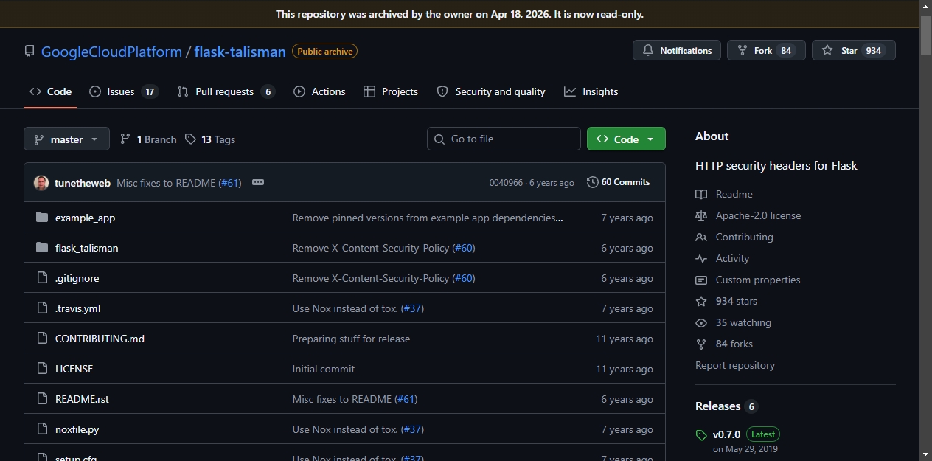Screen dimensions: 932x461
Task: Open the Custom properties link
Action: coord(758,280)
